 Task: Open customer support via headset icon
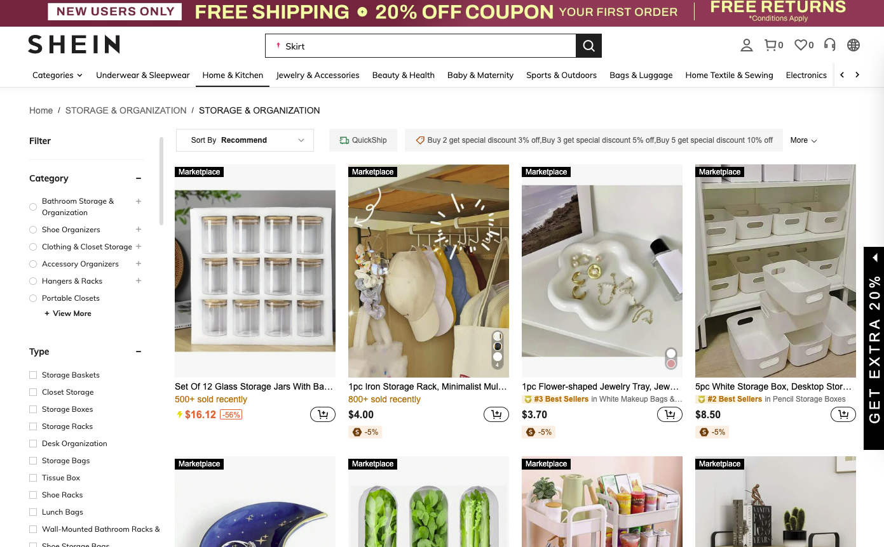(x=829, y=45)
